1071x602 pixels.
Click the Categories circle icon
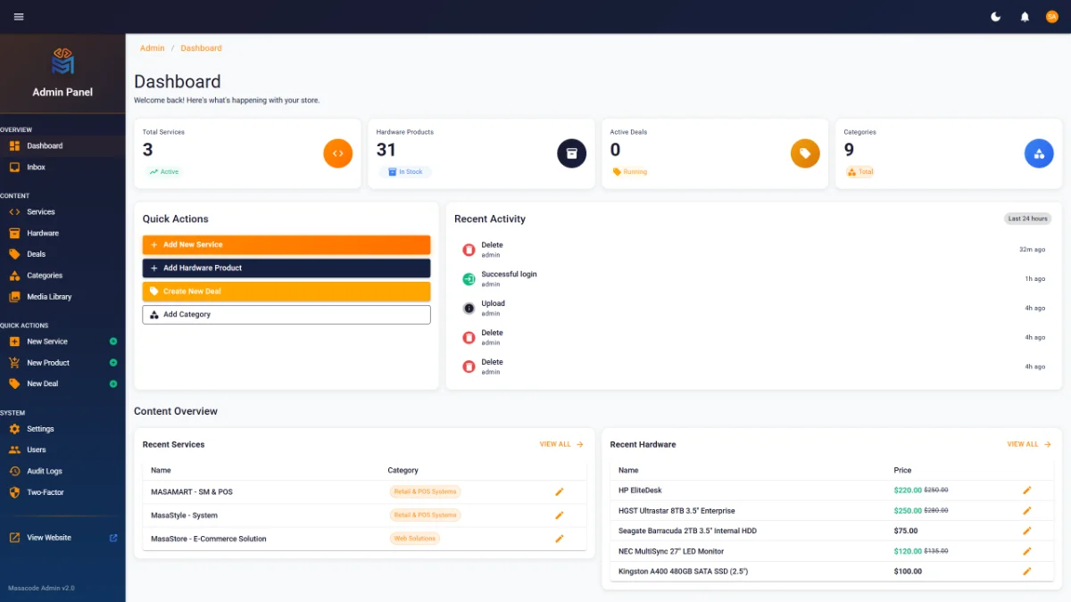click(1039, 153)
